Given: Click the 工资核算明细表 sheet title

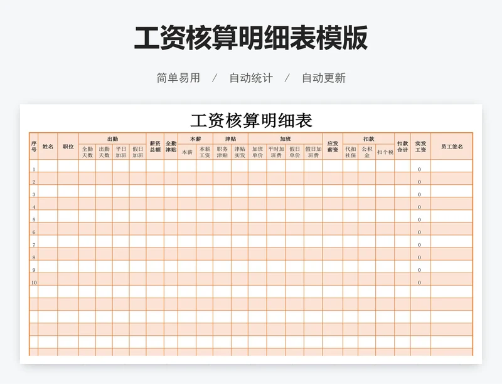Looking at the screenshot, I should pos(251,120).
